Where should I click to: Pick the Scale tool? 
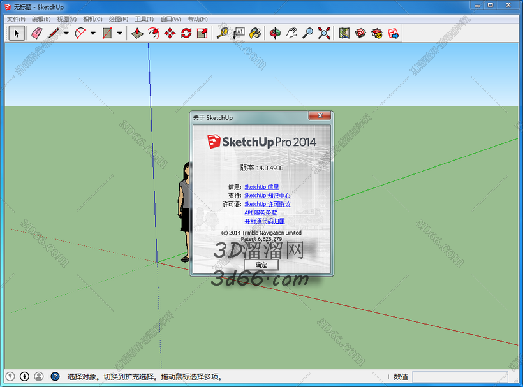coord(202,33)
